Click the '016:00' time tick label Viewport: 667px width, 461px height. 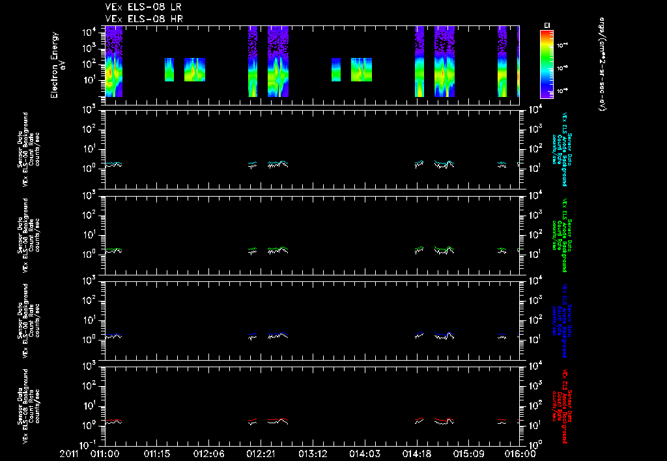(520, 454)
